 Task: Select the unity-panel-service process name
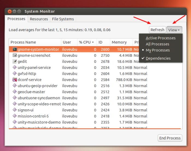(x=34, y=68)
